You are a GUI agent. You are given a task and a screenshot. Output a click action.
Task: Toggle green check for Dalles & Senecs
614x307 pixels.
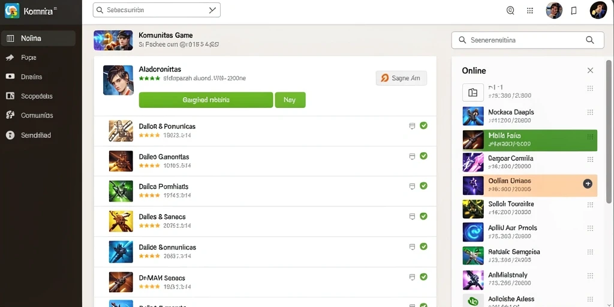coord(423,216)
